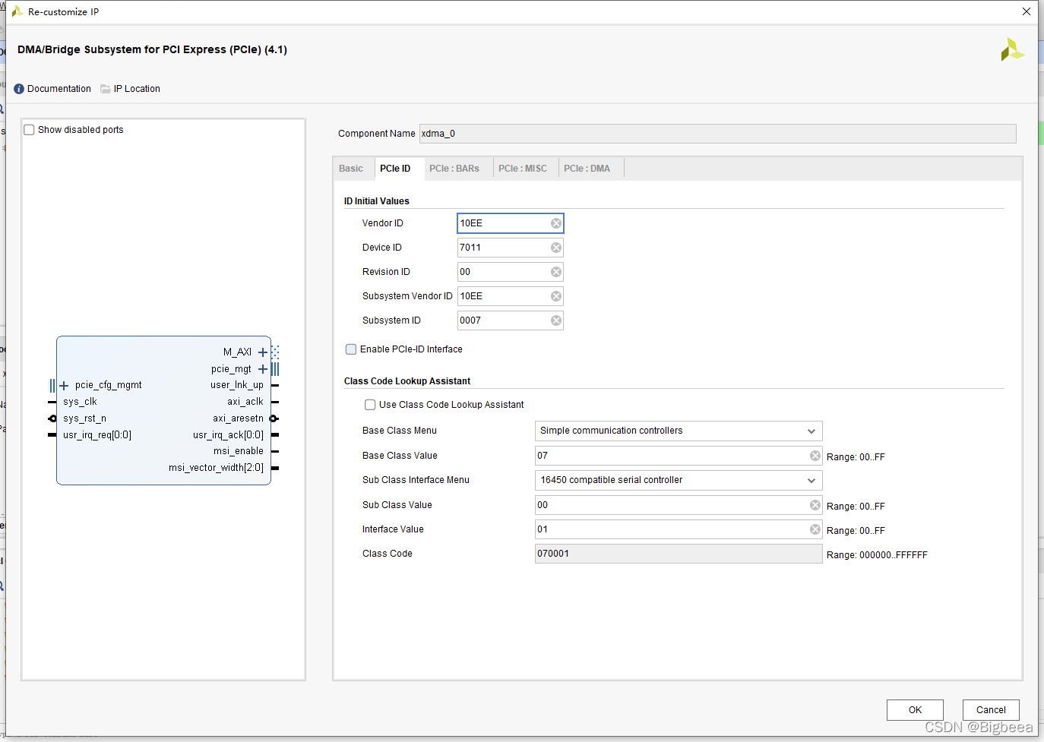Select the msi_enable port label
The image size is (1044, 742).
(x=239, y=451)
